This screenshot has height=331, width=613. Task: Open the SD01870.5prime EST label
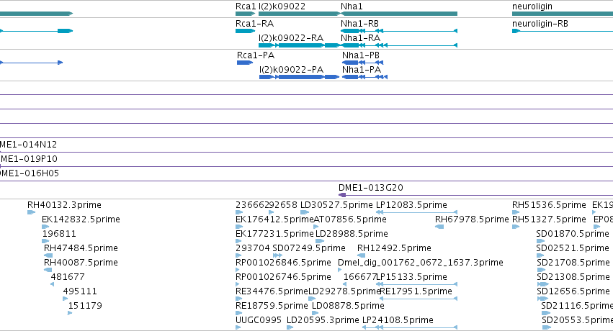[573, 233]
